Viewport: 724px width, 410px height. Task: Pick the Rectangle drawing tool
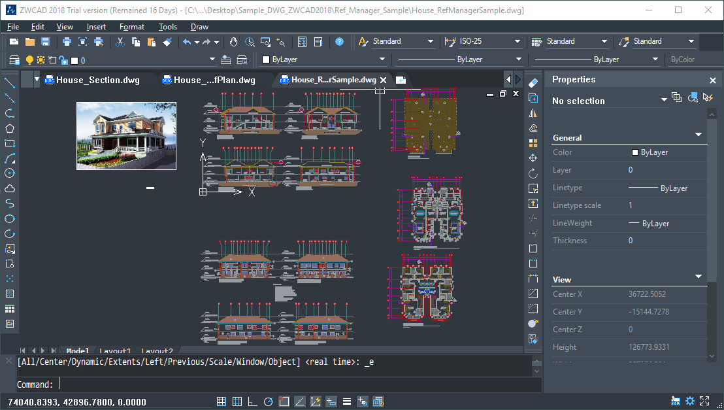(x=8, y=144)
